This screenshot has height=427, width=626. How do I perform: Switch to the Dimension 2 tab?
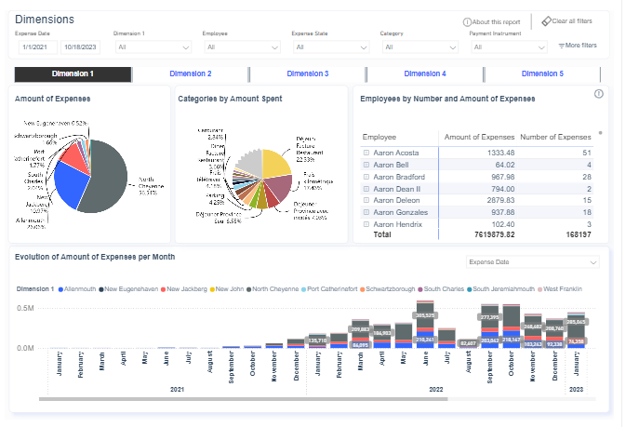(x=191, y=73)
